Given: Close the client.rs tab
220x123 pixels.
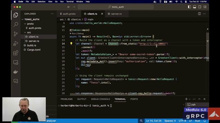Looking at the screenshot, I should (102, 14).
